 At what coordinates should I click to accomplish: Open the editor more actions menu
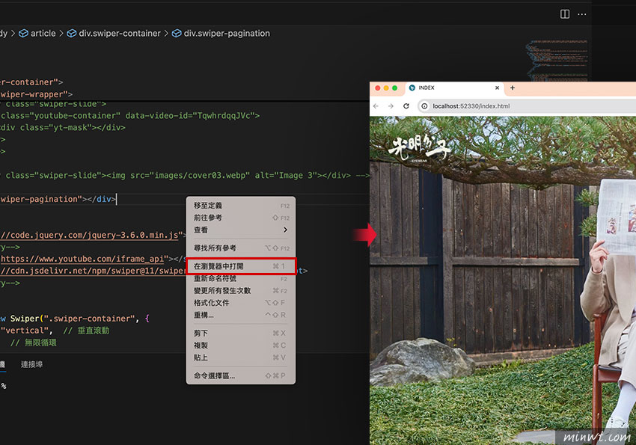coord(581,14)
